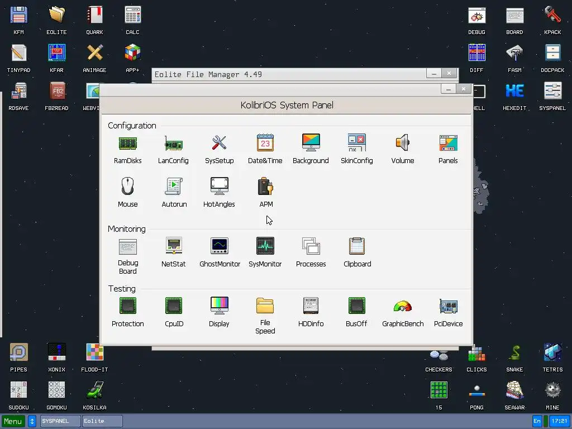The image size is (572, 429).
Task: Launch the BusOff test icon
Action: click(x=357, y=306)
